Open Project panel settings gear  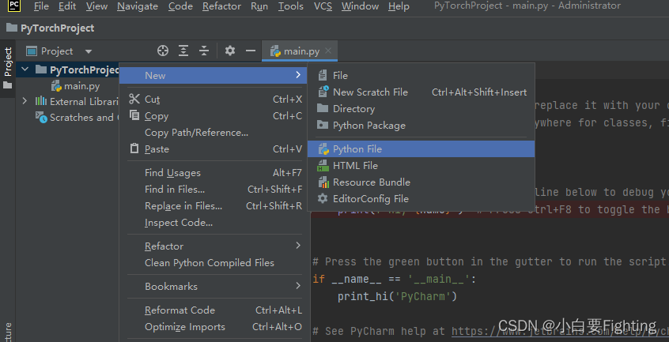[x=230, y=51]
